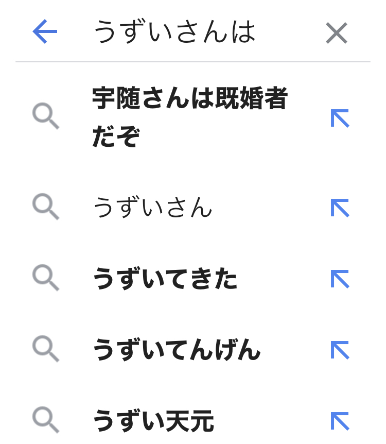
Task: Clear the search text with the X
Action: [337, 33]
